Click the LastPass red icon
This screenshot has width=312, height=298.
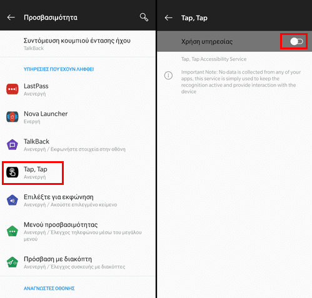coord(13,89)
